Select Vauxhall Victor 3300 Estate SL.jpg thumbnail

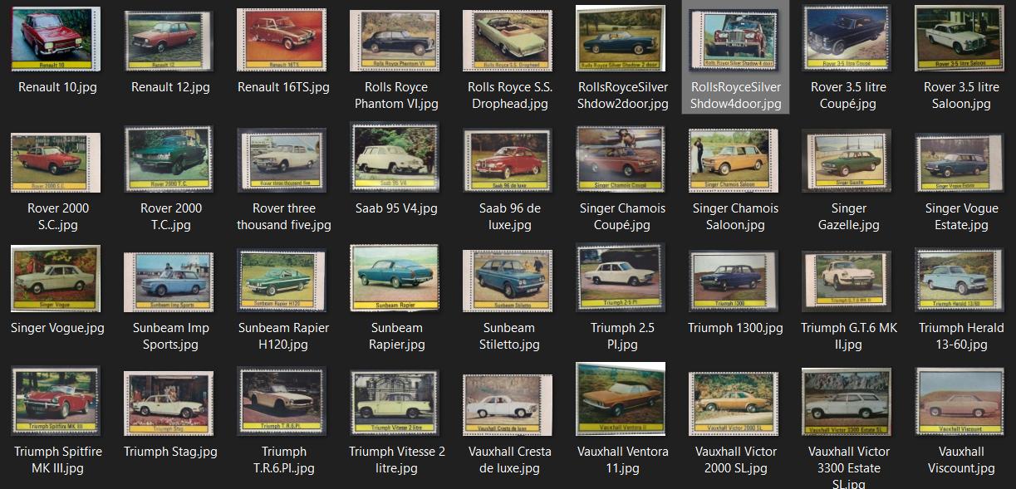point(847,402)
